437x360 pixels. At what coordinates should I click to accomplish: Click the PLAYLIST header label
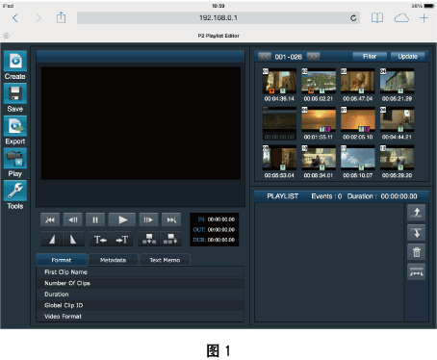click(283, 196)
